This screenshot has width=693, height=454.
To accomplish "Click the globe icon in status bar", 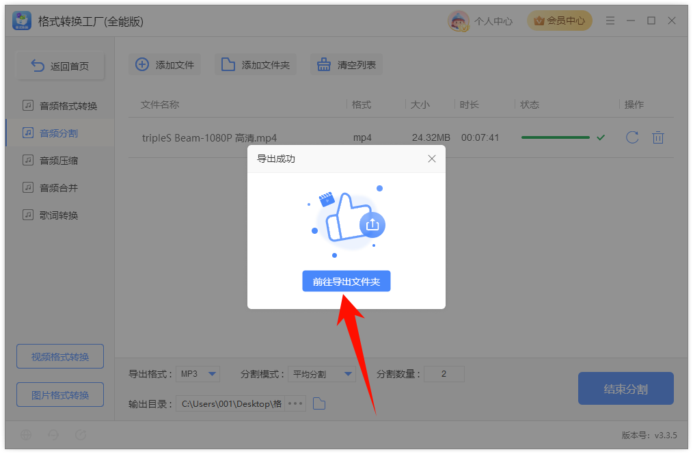I will click(26, 435).
